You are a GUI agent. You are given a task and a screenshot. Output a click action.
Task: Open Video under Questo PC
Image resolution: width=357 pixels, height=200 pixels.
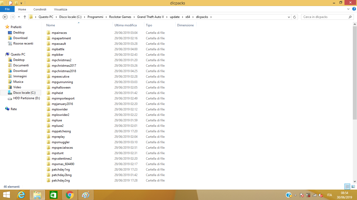[x=17, y=87]
